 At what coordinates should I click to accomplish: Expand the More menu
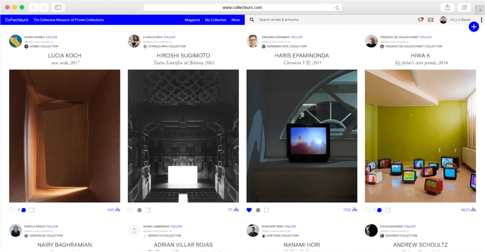pyautogui.click(x=235, y=20)
